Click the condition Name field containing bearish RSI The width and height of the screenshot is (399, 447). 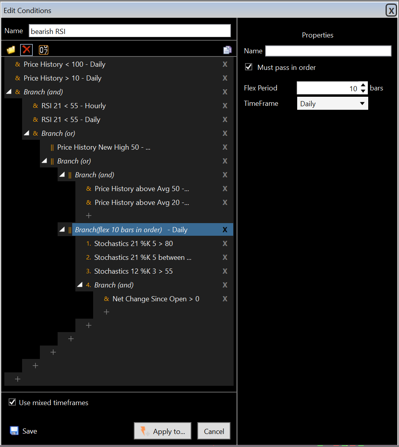pyautogui.click(x=130, y=31)
